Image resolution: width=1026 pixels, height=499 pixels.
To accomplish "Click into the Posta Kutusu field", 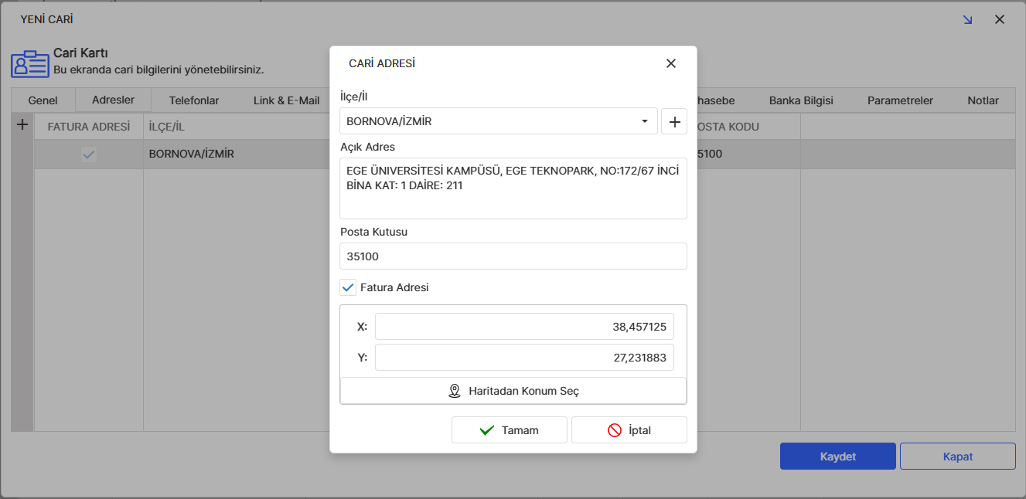I will coord(513,256).
